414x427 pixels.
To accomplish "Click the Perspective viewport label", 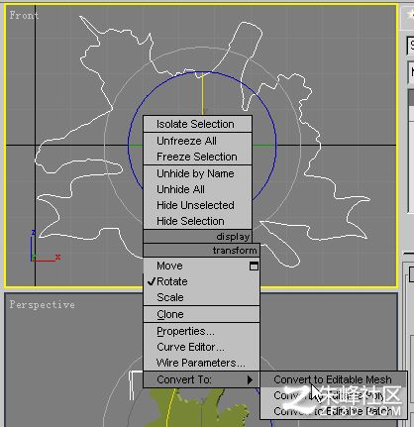I will point(42,304).
